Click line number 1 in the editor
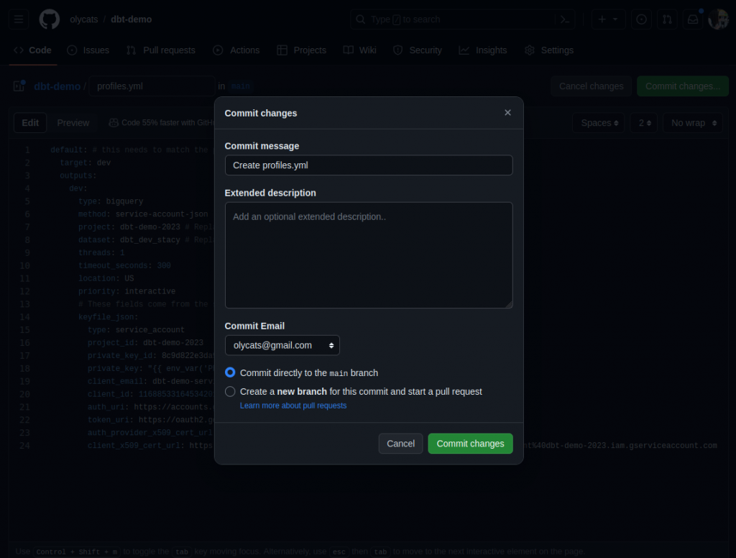Image resolution: width=736 pixels, height=558 pixels. click(27, 150)
